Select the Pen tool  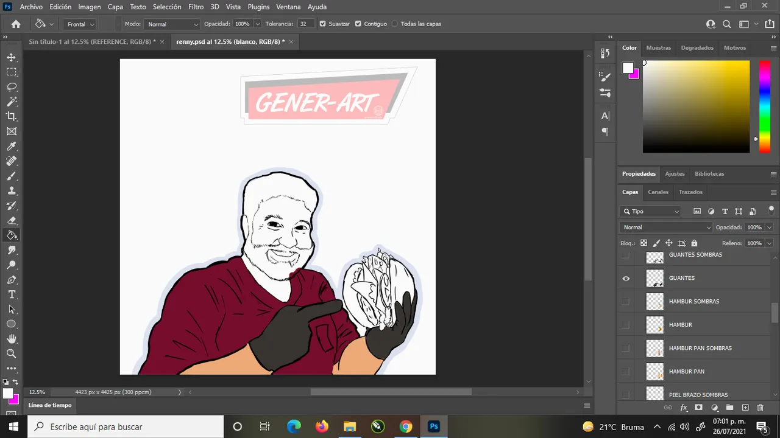(12, 280)
